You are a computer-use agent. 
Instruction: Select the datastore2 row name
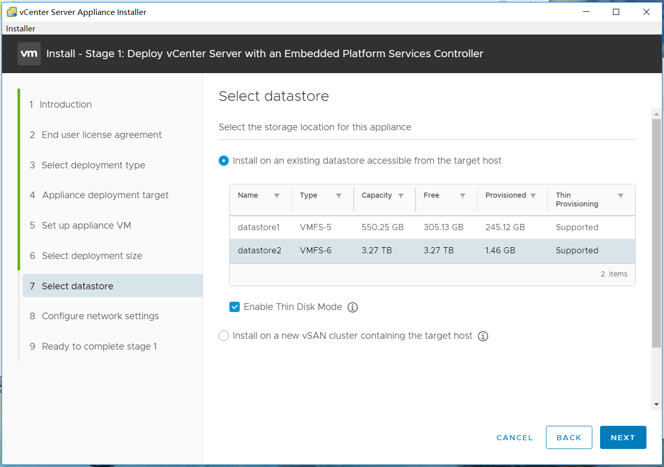click(x=259, y=250)
